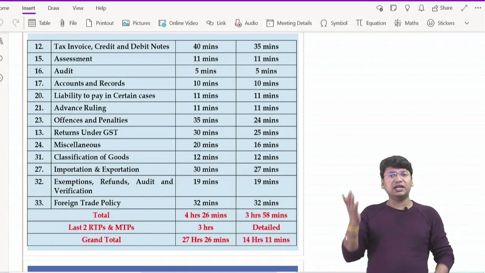Share this notebook
The image size is (485, 273).
442,8
